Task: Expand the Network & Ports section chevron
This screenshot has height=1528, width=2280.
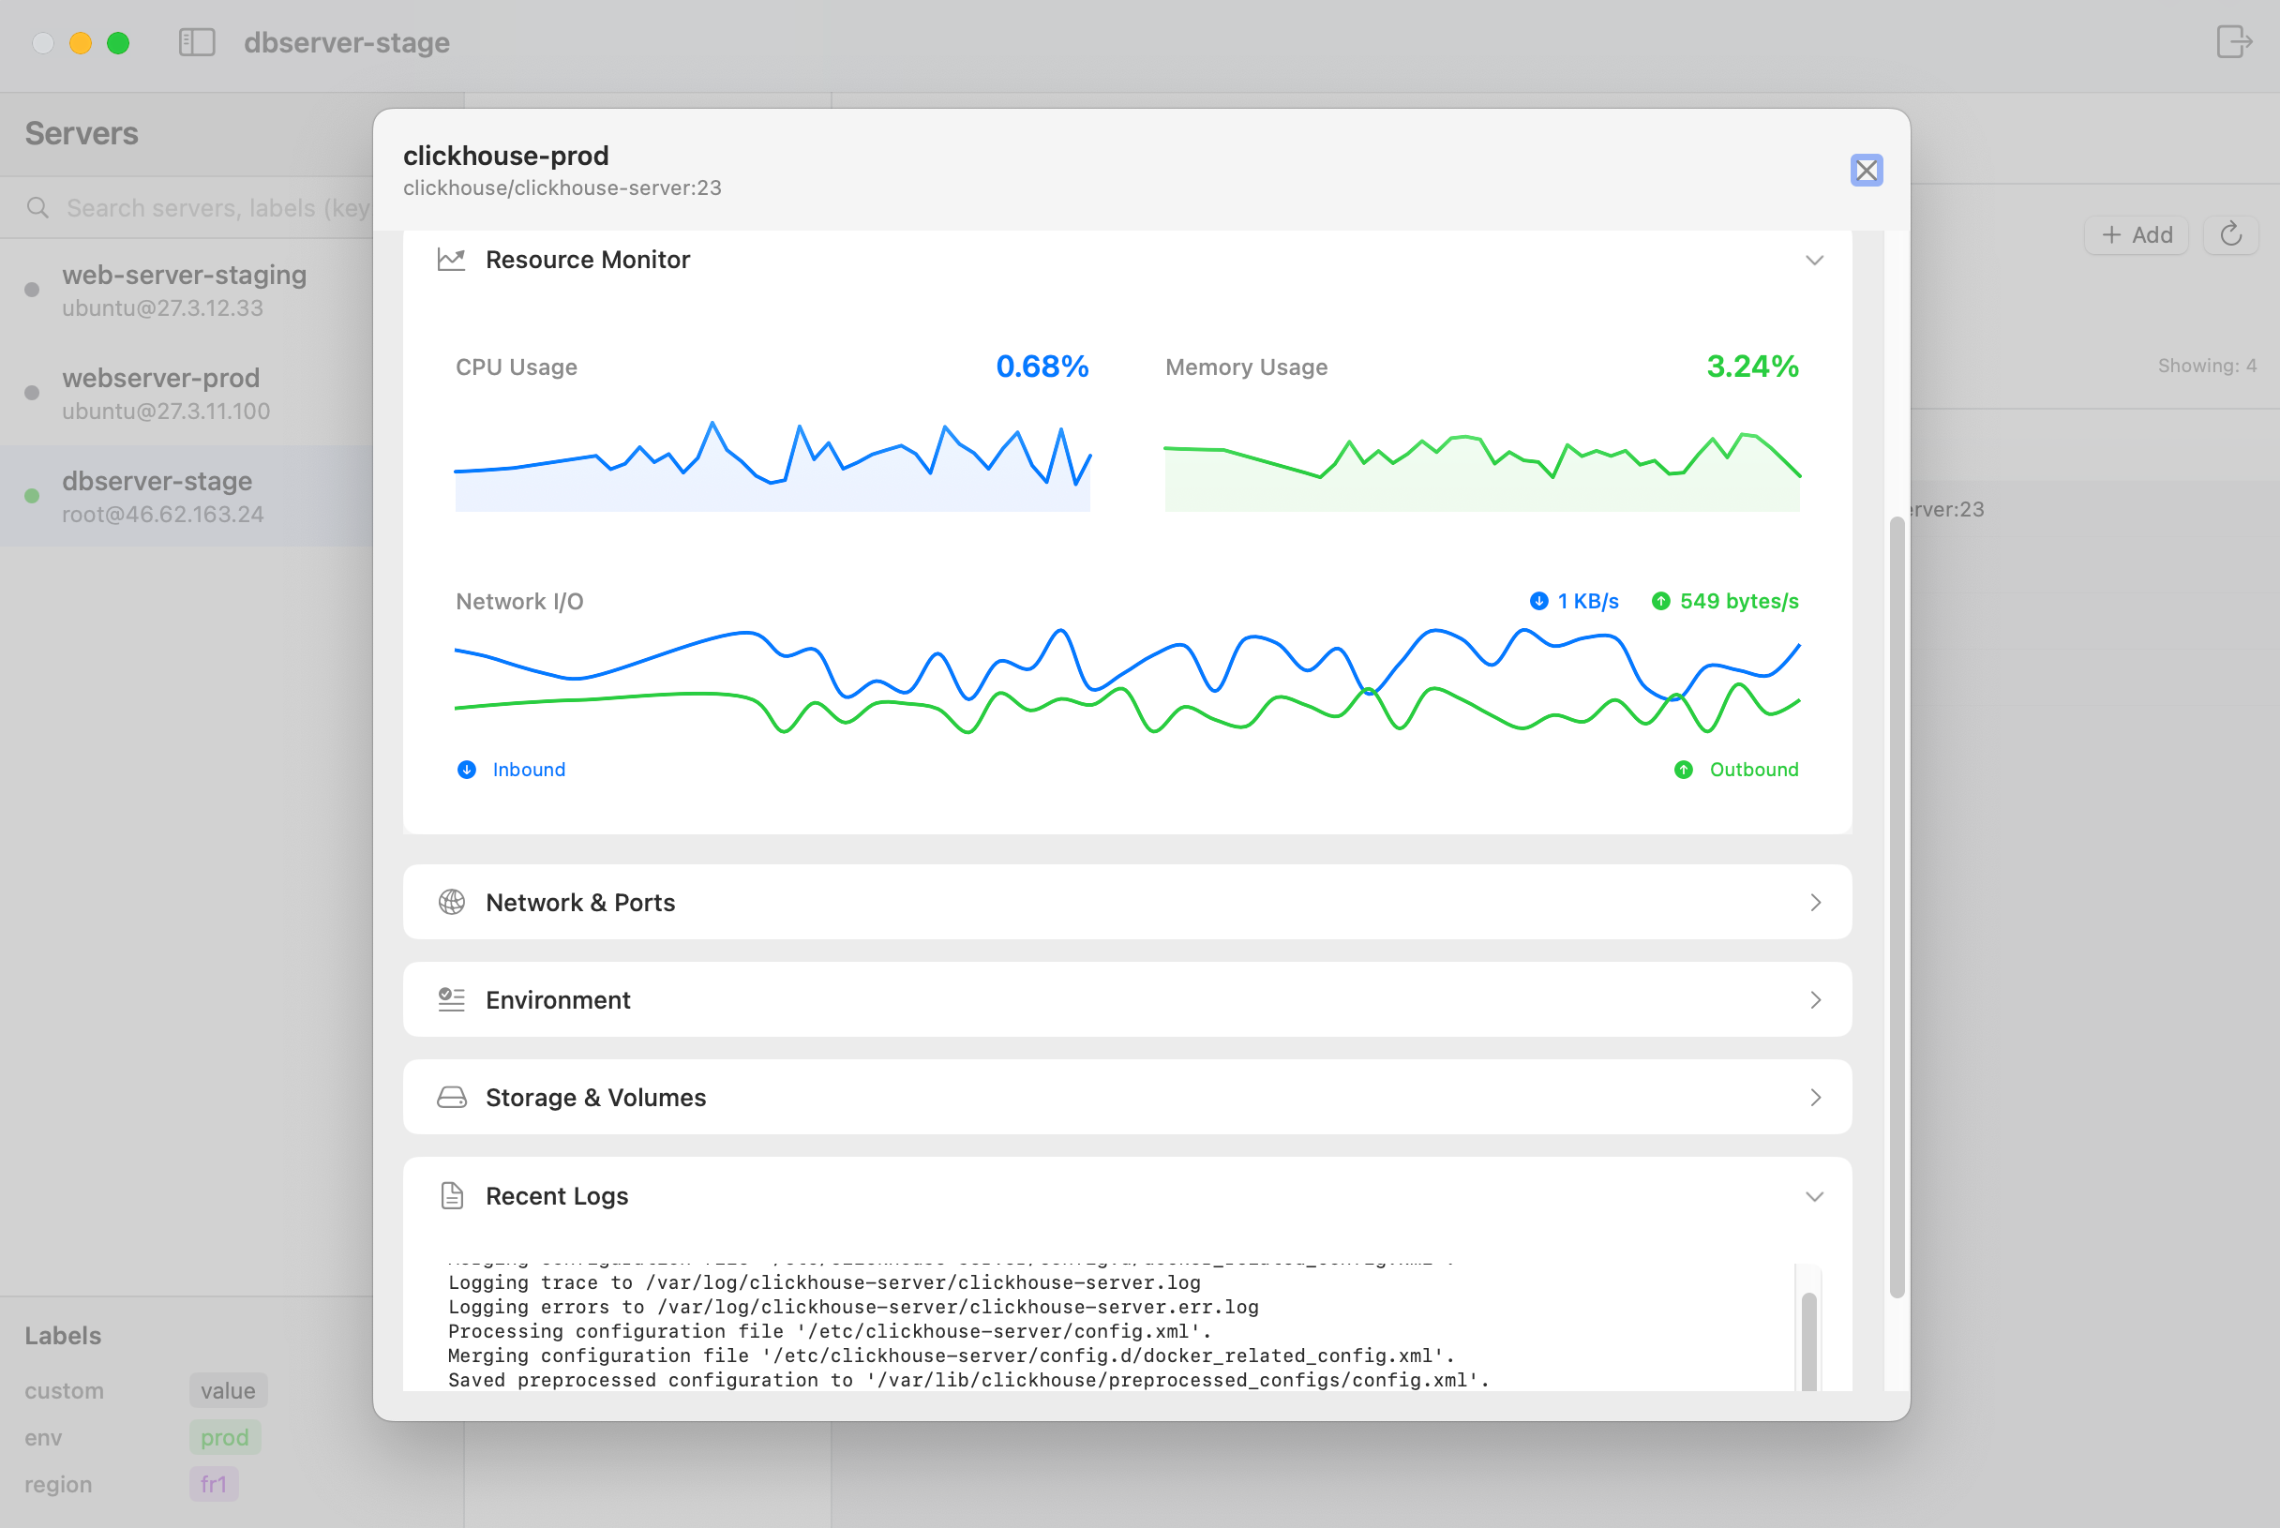Action: click(1815, 903)
